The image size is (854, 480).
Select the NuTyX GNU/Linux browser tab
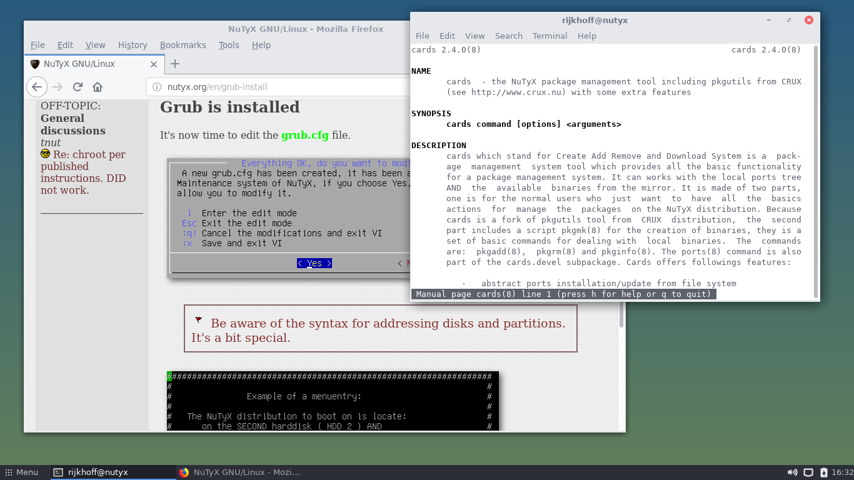tap(94, 64)
